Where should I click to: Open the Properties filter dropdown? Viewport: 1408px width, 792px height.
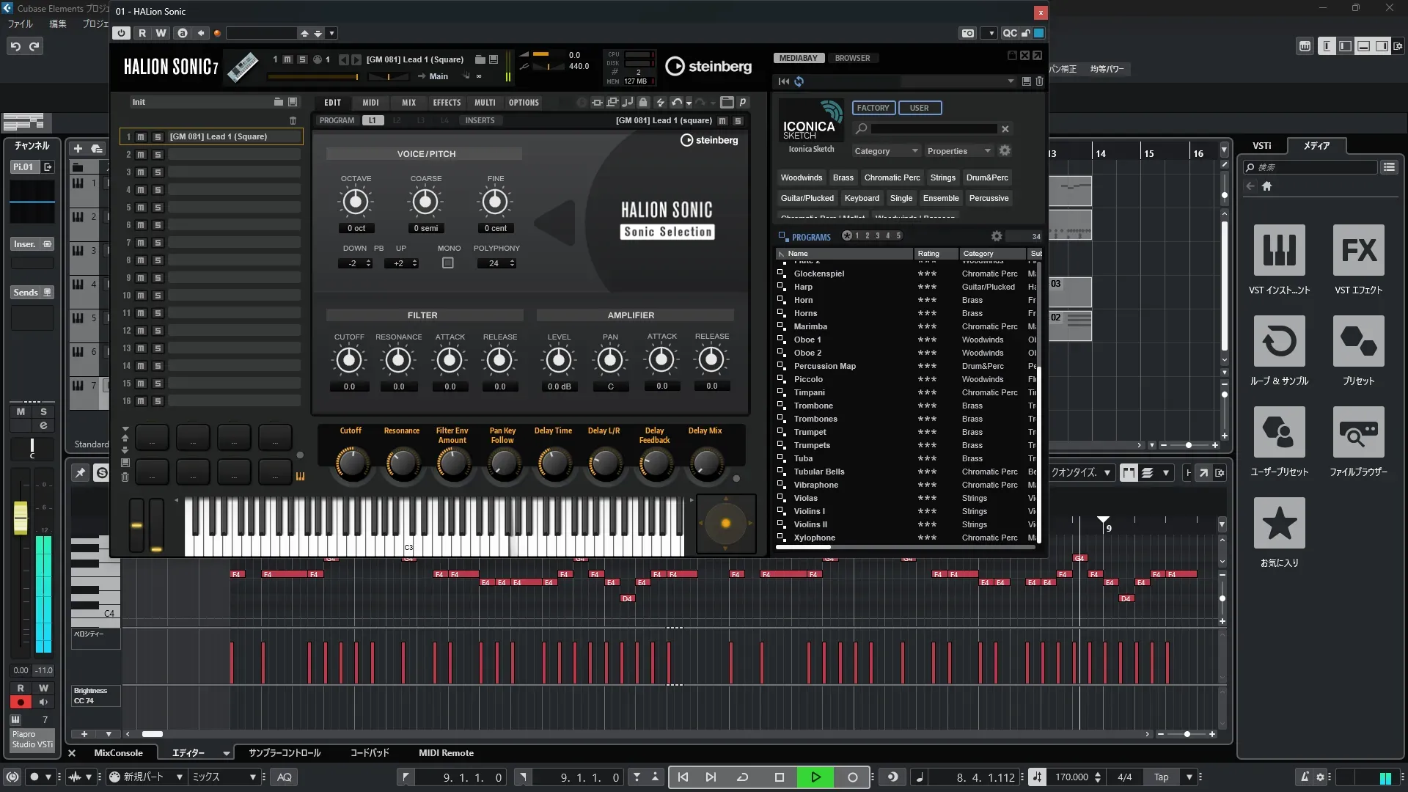point(958,151)
